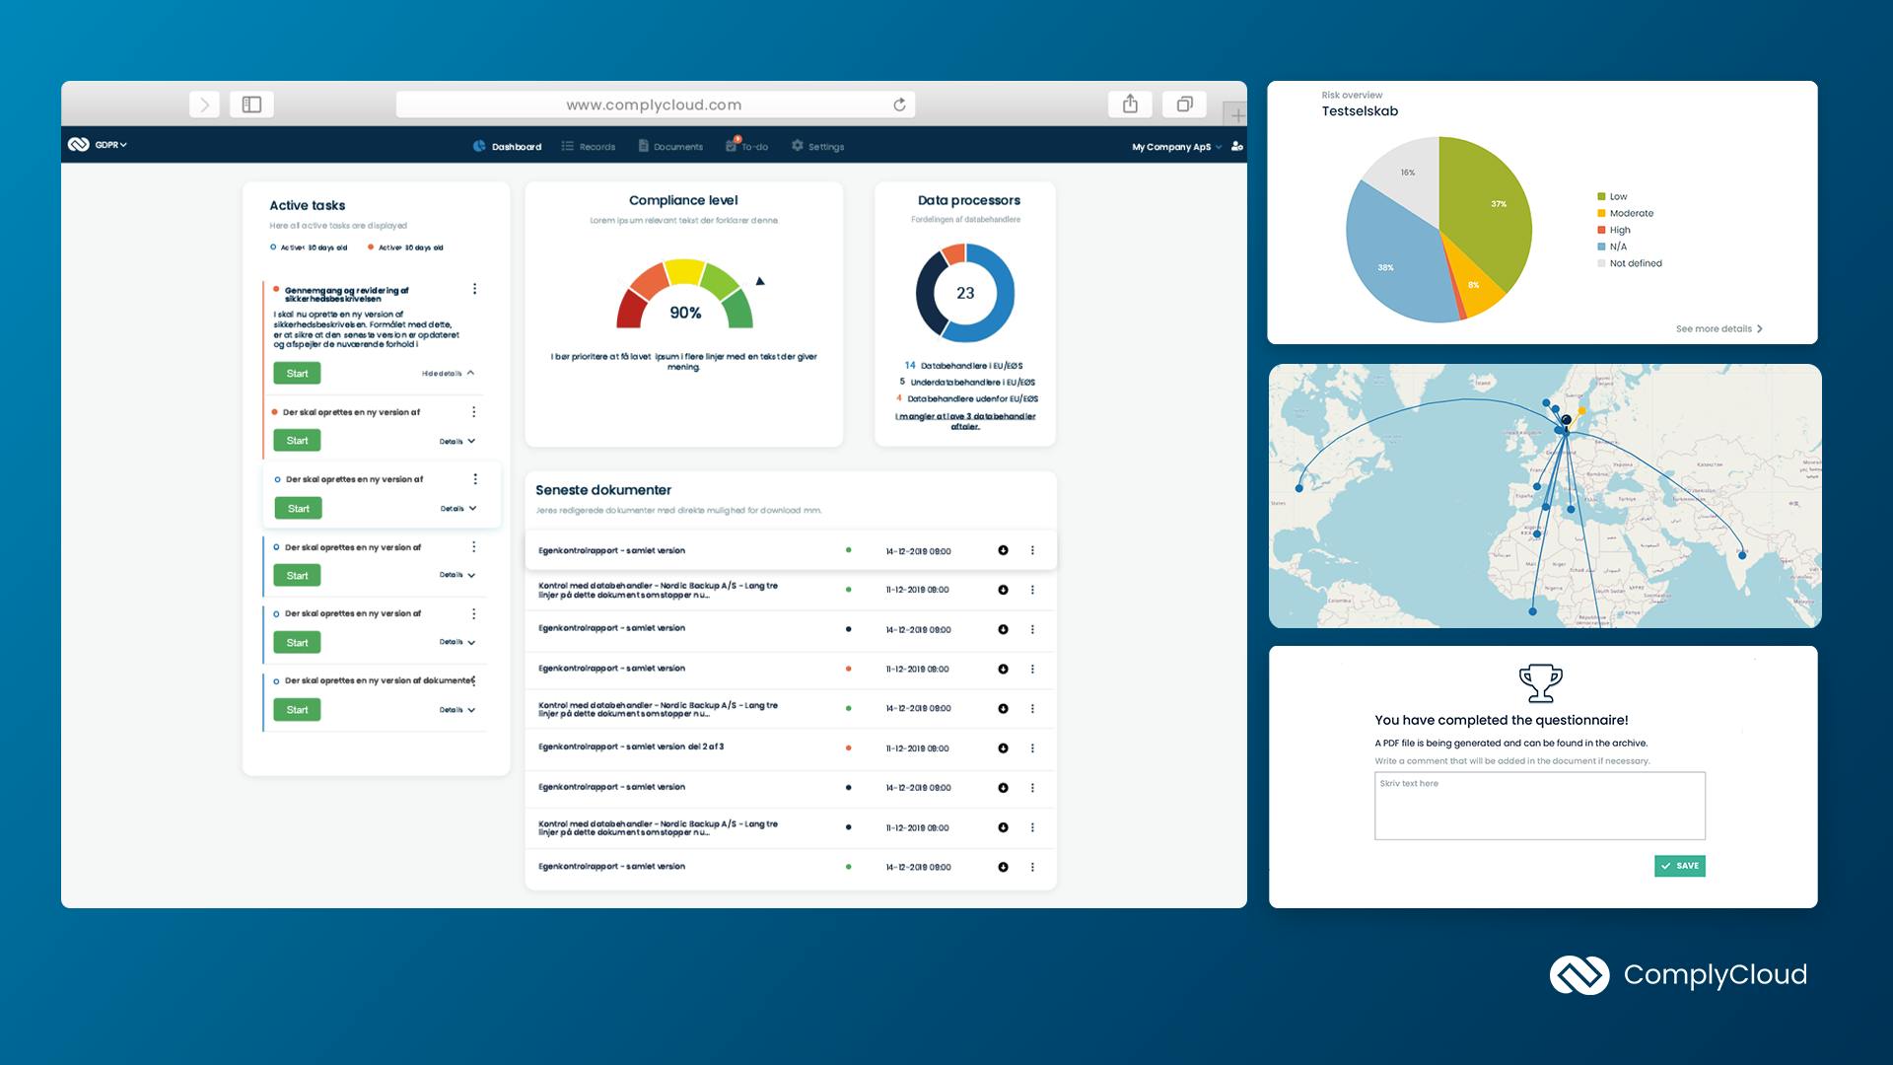Click inside the 'Skriv text here' comment field

coord(1538,806)
